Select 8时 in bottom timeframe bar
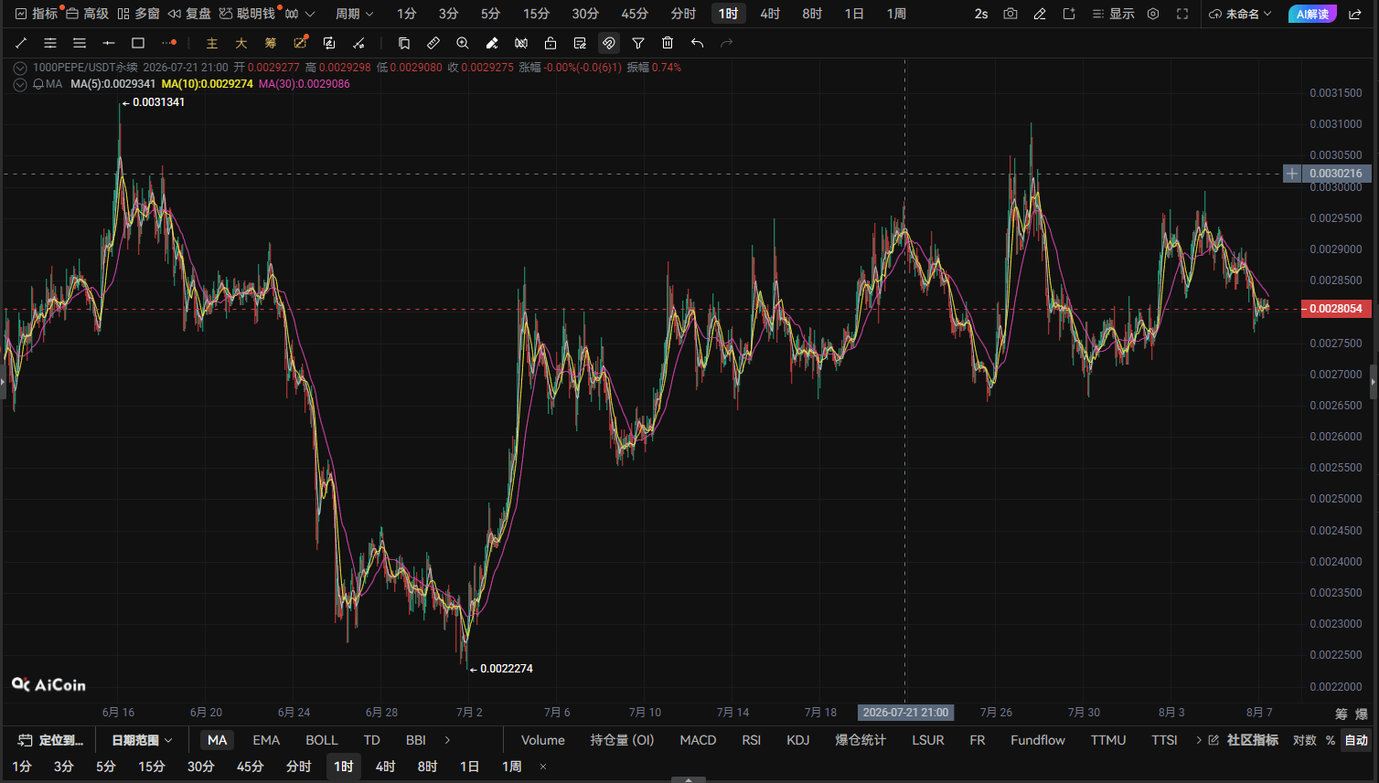The image size is (1379, 783). click(x=428, y=767)
